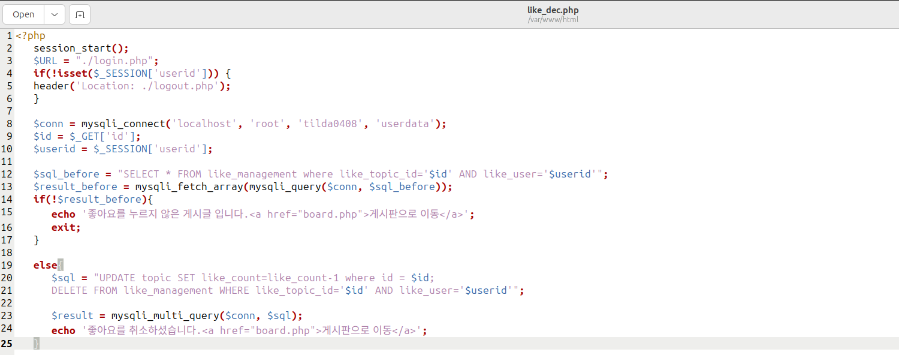Viewport: 899px width, 355px height.
Task: Click the $sql_before variable on line 12
Action: pyautogui.click(x=67, y=174)
